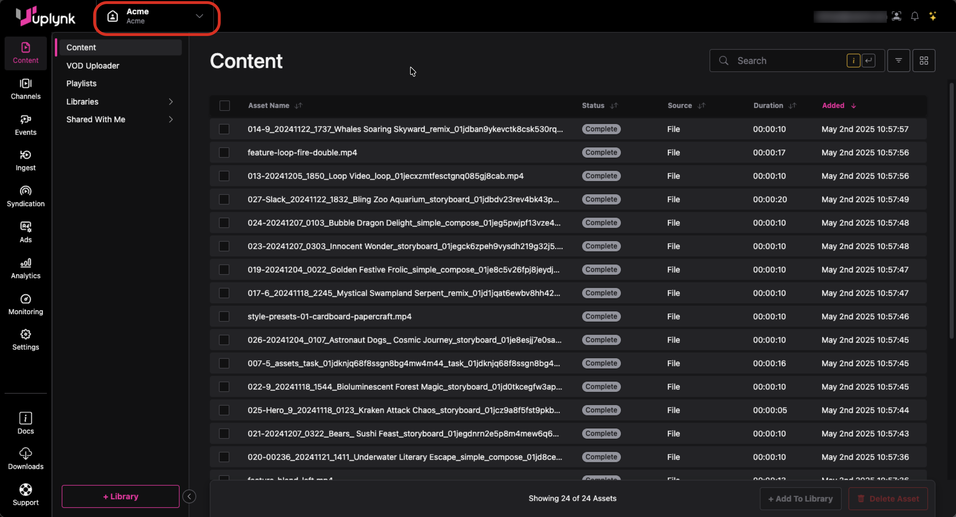Screen dimensions: 956x517
Task: Open Analytics in left navigation
Action: 26,268
